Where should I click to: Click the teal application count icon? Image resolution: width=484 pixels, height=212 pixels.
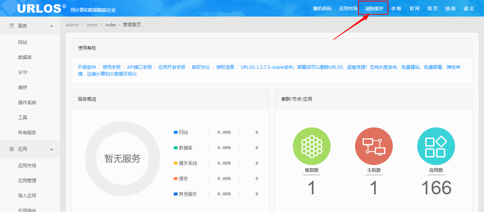point(436,145)
